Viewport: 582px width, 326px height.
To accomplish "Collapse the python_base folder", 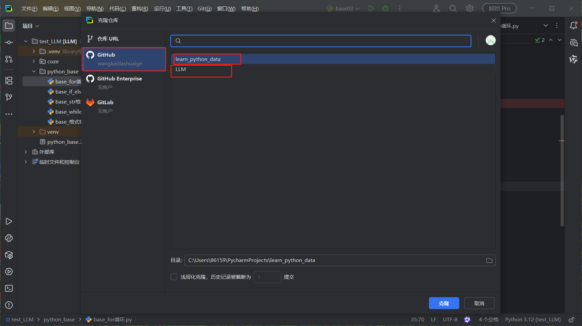I will (34, 71).
